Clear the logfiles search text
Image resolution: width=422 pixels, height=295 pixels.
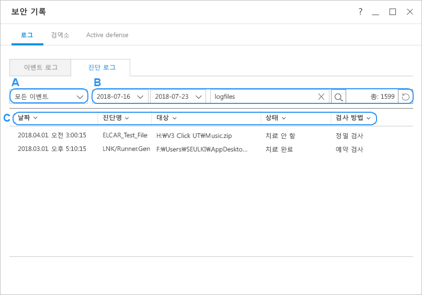321,97
